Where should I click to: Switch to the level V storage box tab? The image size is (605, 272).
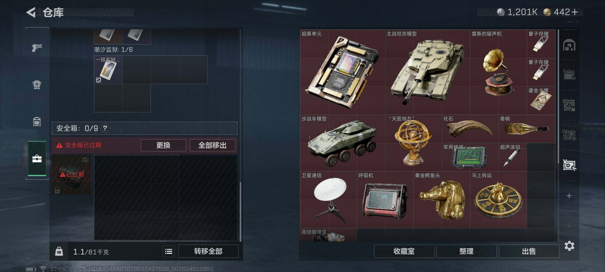pyautogui.click(x=569, y=165)
